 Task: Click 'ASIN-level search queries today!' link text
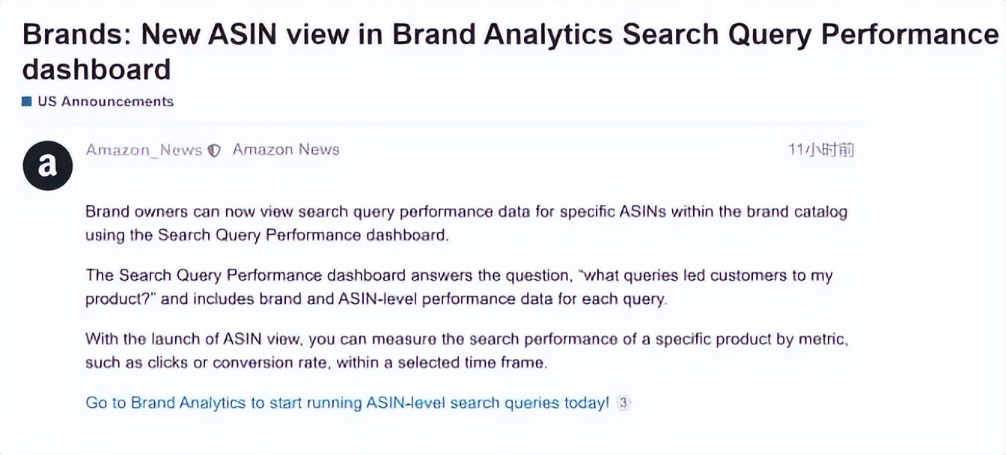coord(488,403)
